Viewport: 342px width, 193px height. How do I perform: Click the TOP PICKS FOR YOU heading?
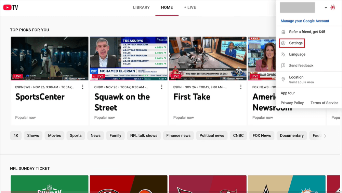(x=29, y=30)
